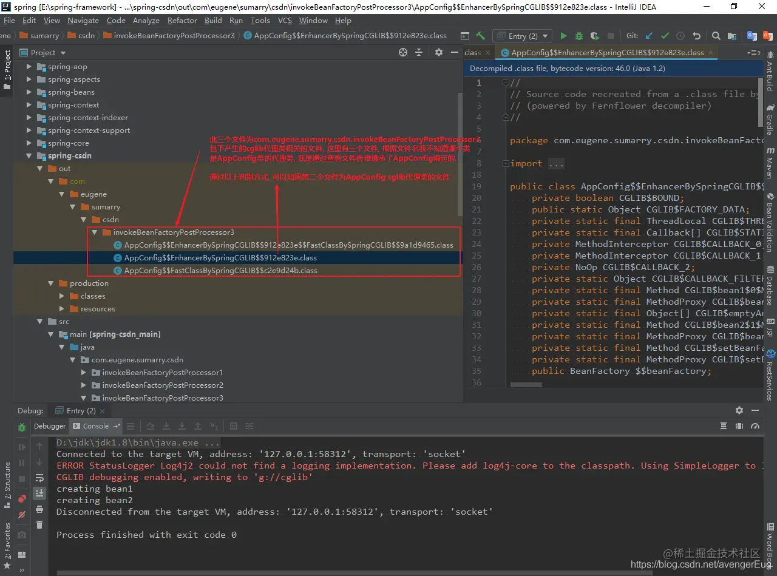Collapse the invokeBeanFactoryPostProcessor3 out folder
The height and width of the screenshot is (576, 777).
tap(93, 232)
